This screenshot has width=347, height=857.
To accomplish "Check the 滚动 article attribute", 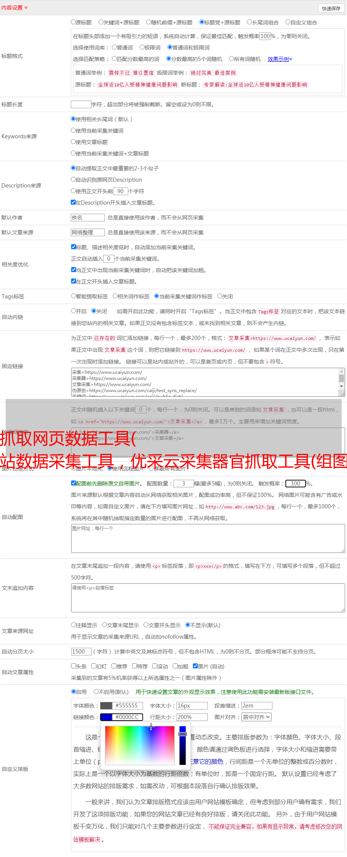I will point(154,666).
